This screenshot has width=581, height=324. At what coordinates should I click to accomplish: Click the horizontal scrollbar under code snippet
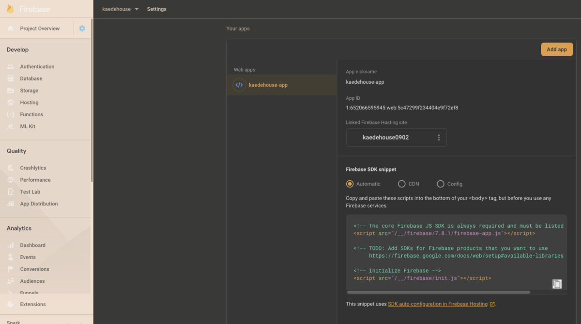[x=439, y=292]
